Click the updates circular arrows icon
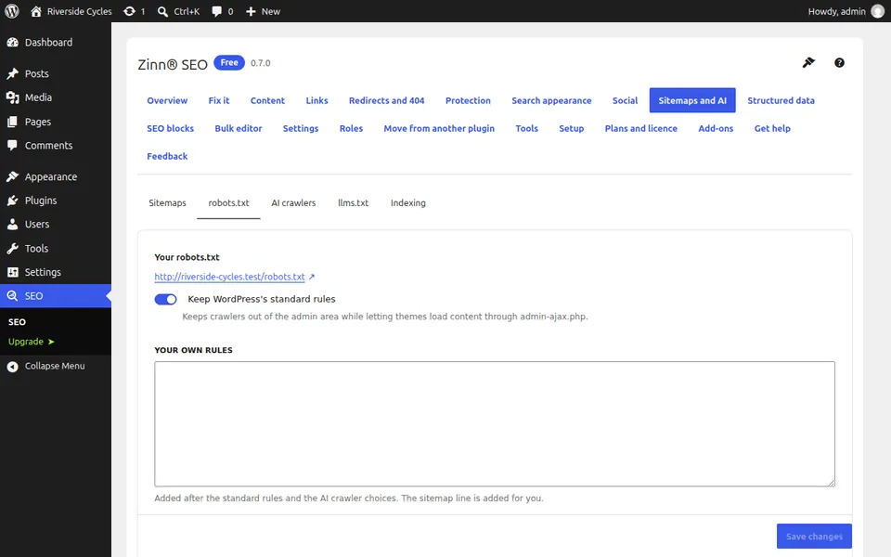This screenshot has width=891, height=557. (130, 11)
